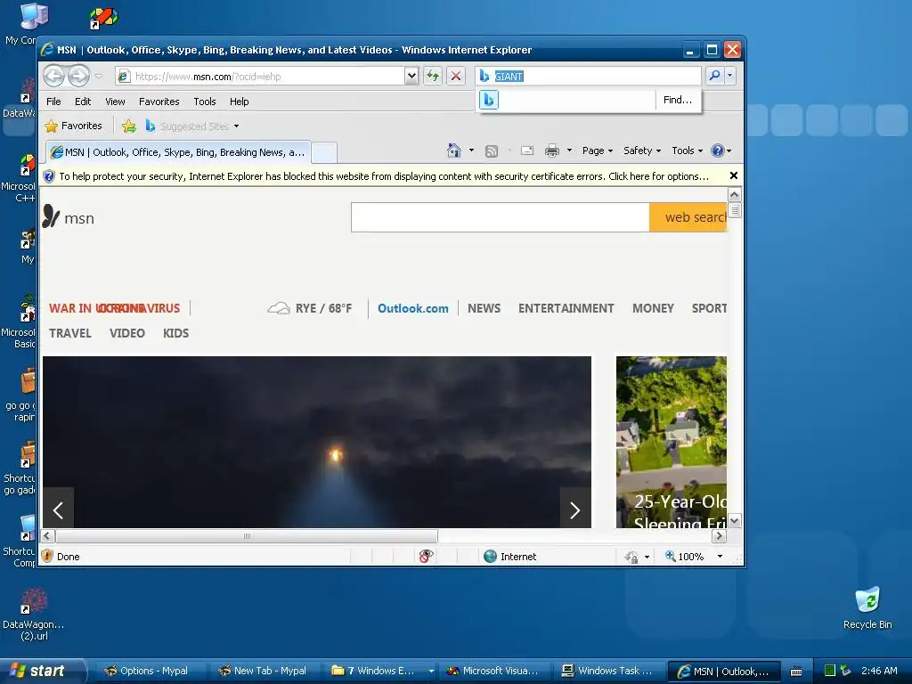Open the TRAVEL section link
The height and width of the screenshot is (684, 912).
70,333
